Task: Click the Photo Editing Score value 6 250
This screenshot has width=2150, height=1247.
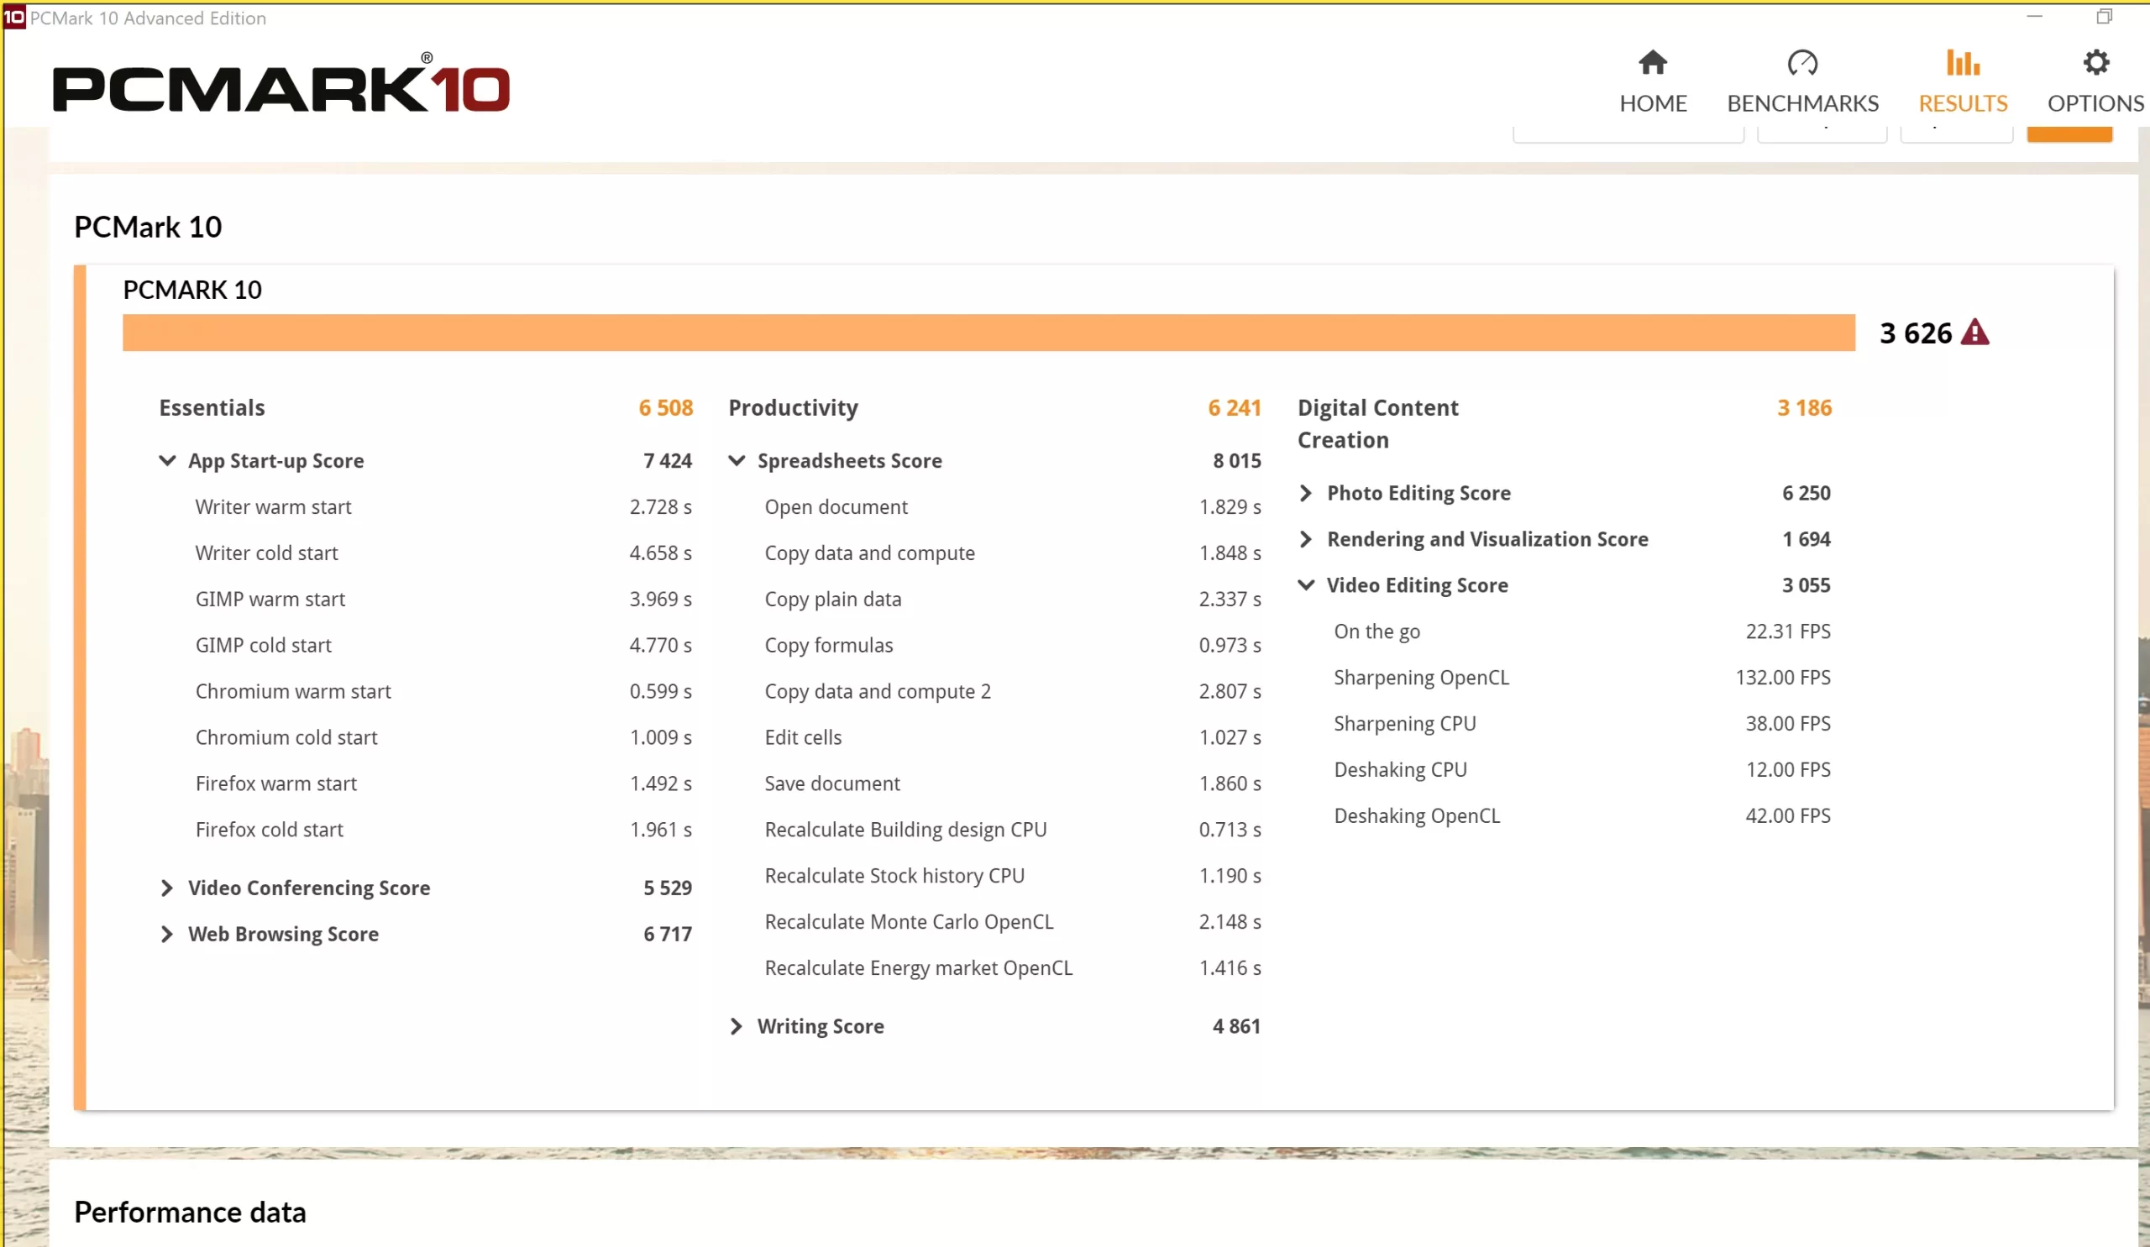Action: pyautogui.click(x=1806, y=493)
